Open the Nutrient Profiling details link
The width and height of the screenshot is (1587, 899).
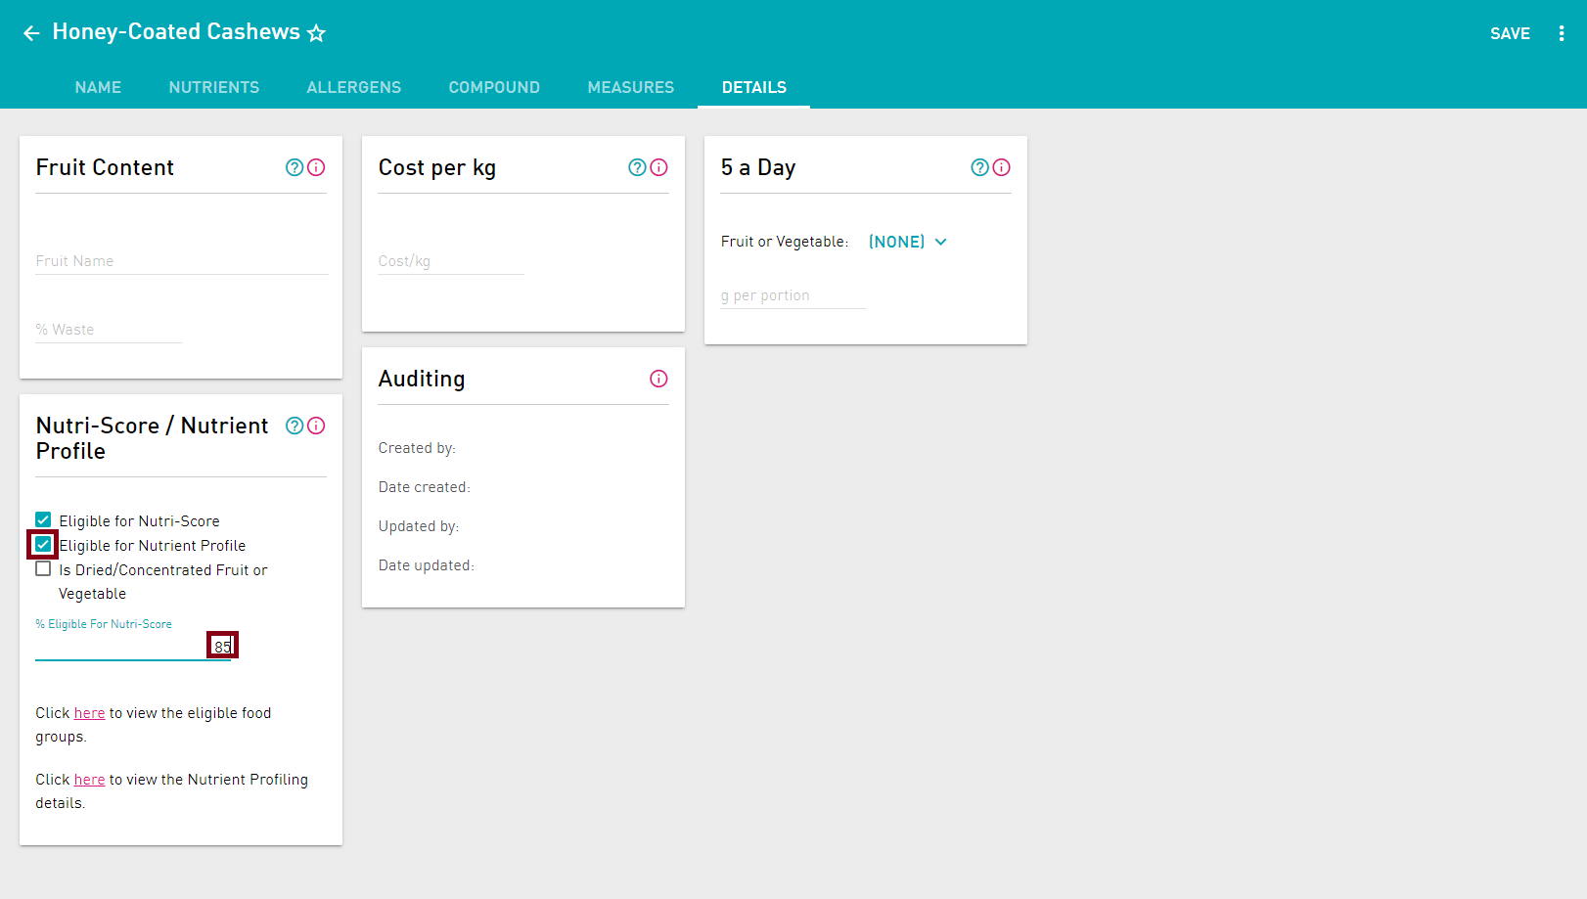(89, 780)
